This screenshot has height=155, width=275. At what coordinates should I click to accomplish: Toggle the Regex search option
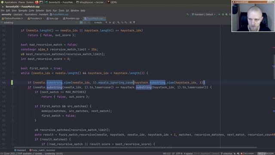89,22
